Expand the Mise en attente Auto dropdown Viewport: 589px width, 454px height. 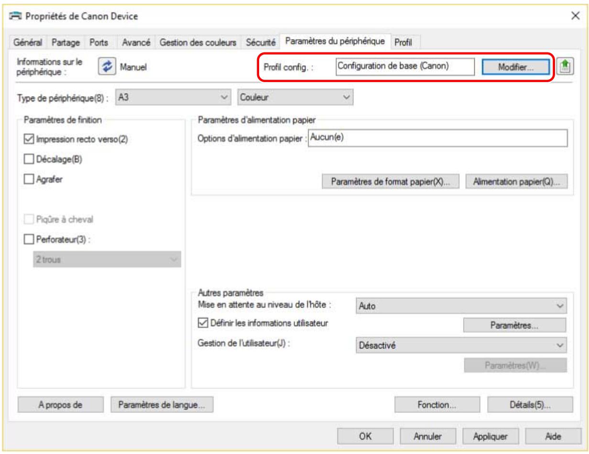(462, 306)
